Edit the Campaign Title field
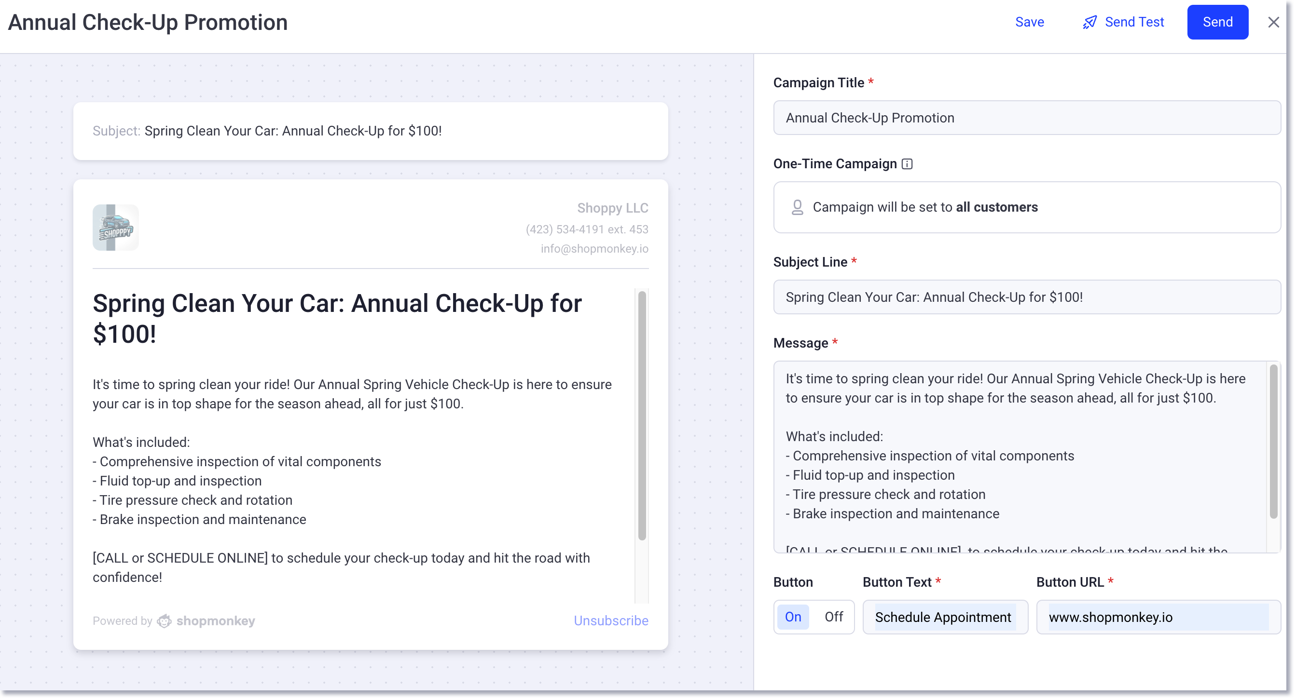Image resolution: width=1296 pixels, height=700 pixels. (x=1027, y=118)
